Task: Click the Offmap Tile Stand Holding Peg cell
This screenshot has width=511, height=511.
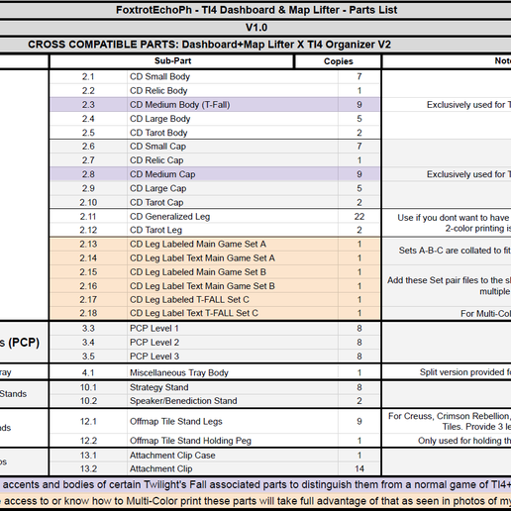Action: pos(233,441)
